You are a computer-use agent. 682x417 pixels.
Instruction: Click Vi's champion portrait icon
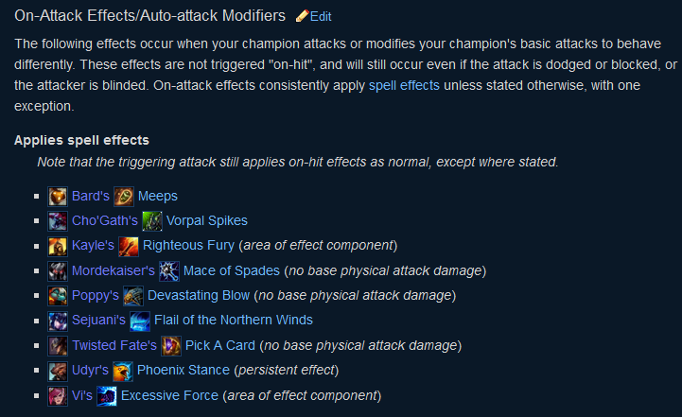pyautogui.click(x=58, y=395)
